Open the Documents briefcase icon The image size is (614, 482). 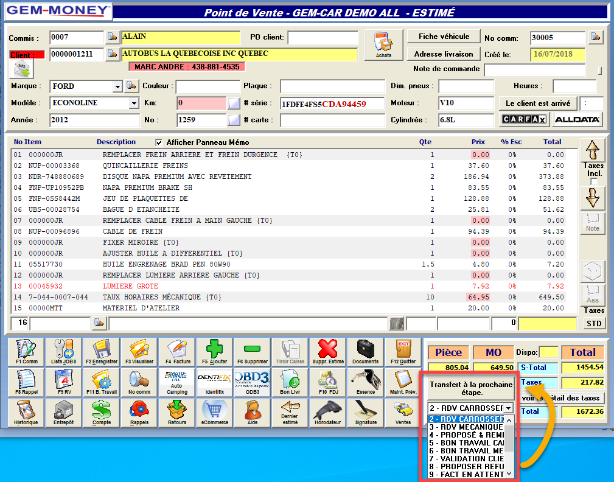tap(365, 352)
